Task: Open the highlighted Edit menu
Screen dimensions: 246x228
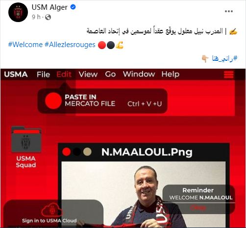Action: (64, 75)
